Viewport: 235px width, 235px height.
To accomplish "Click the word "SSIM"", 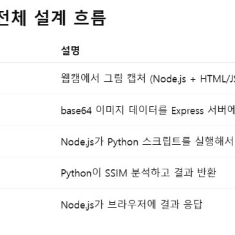I will tap(116, 173).
